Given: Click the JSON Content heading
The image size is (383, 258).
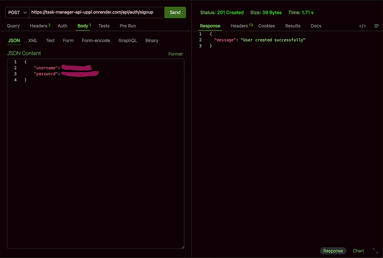Looking at the screenshot, I should point(24,53).
